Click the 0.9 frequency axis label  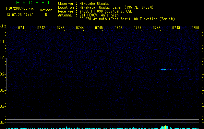coord(3,74)
